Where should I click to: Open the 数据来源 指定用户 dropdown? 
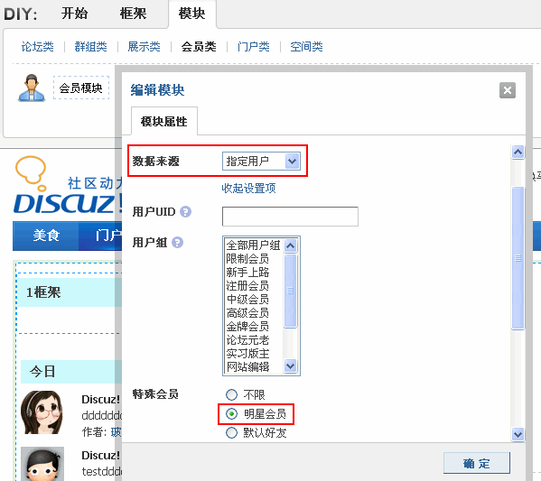click(x=261, y=161)
